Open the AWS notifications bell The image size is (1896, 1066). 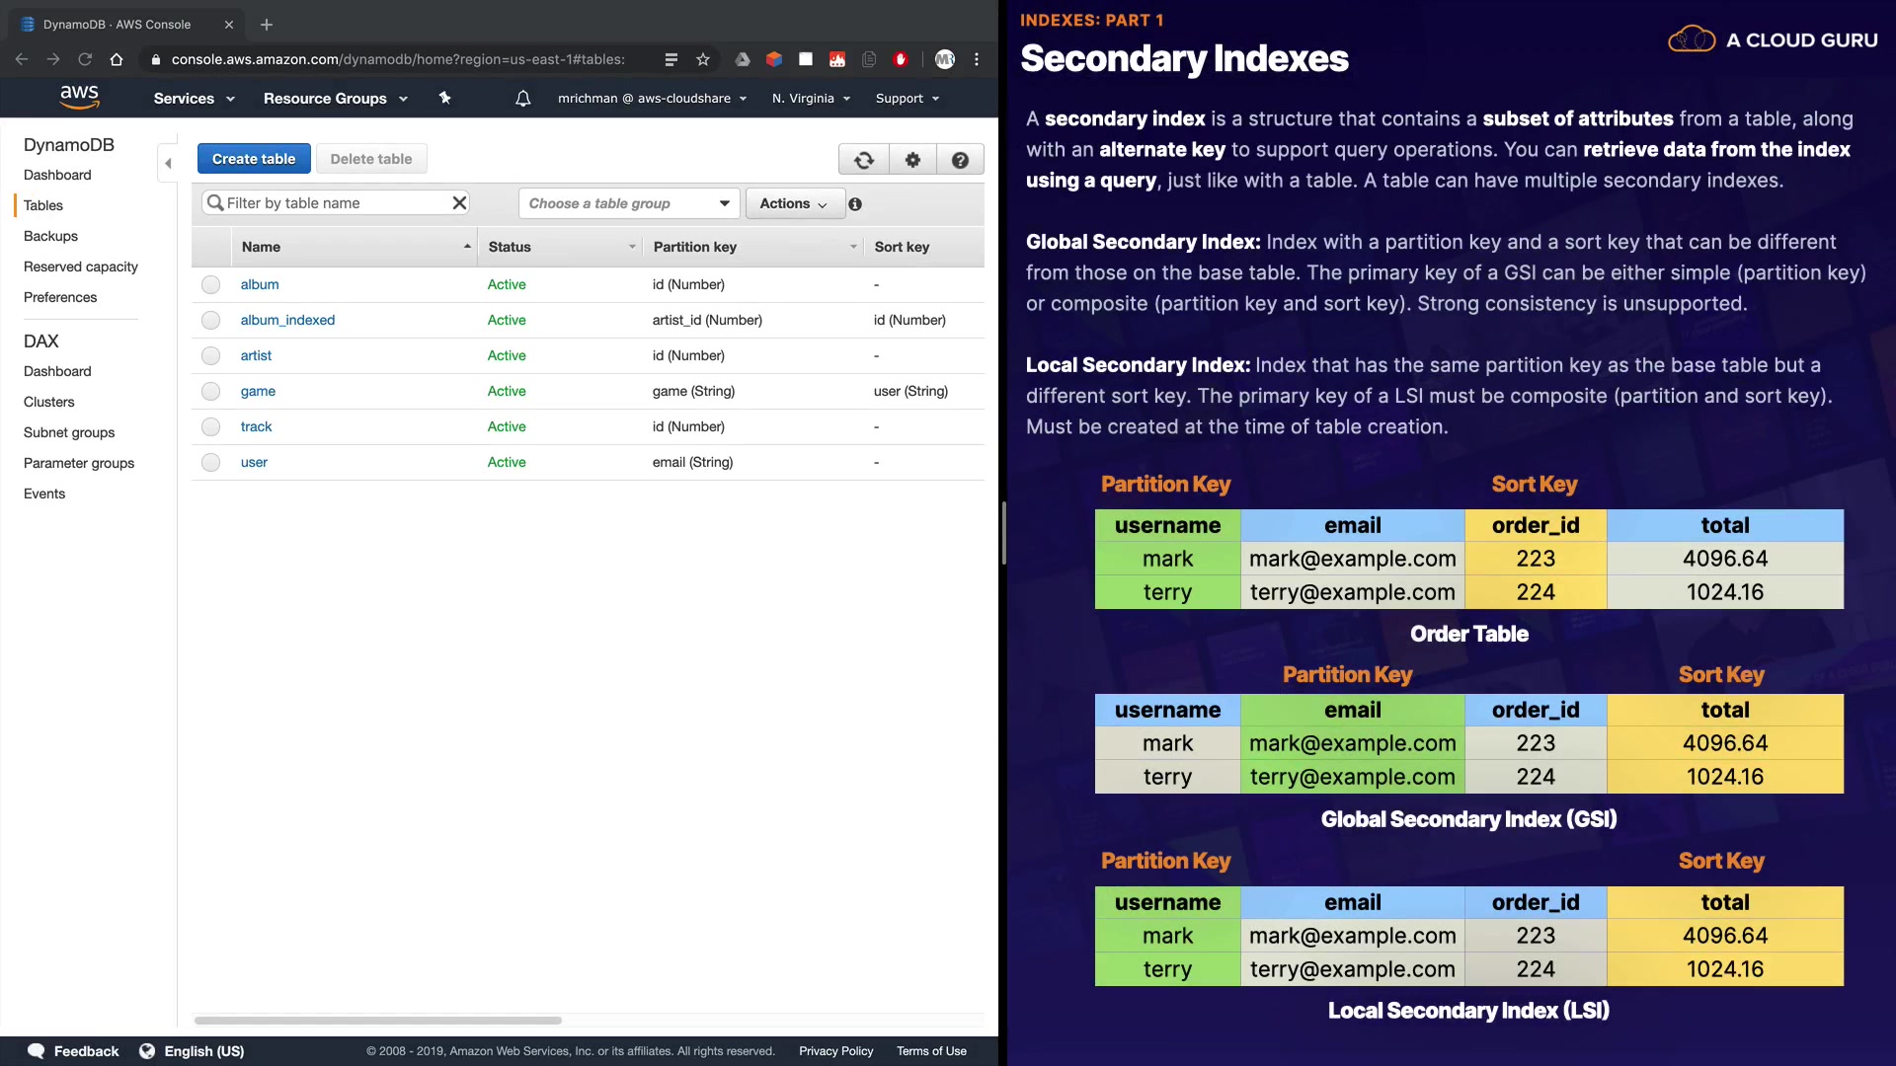(523, 99)
